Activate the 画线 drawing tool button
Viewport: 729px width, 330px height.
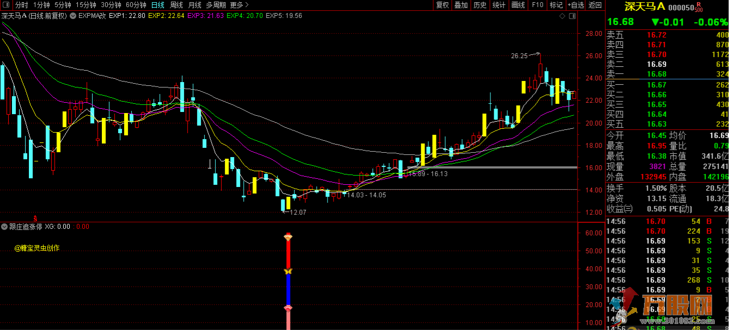tap(518, 5)
